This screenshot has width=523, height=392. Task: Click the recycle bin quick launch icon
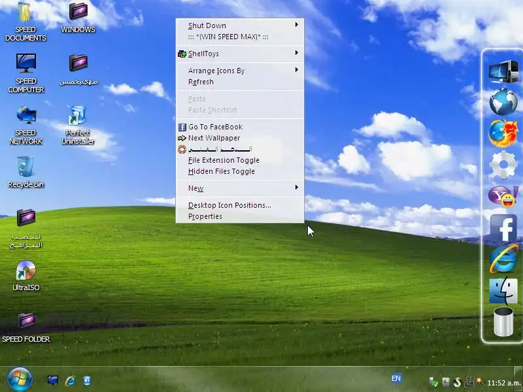click(87, 380)
